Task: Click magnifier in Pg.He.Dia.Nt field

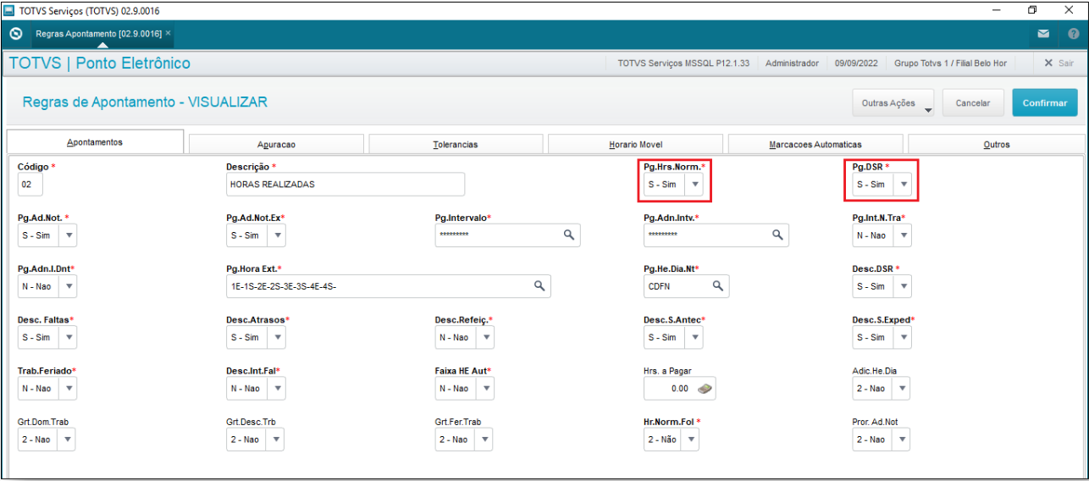Action: coord(717,285)
